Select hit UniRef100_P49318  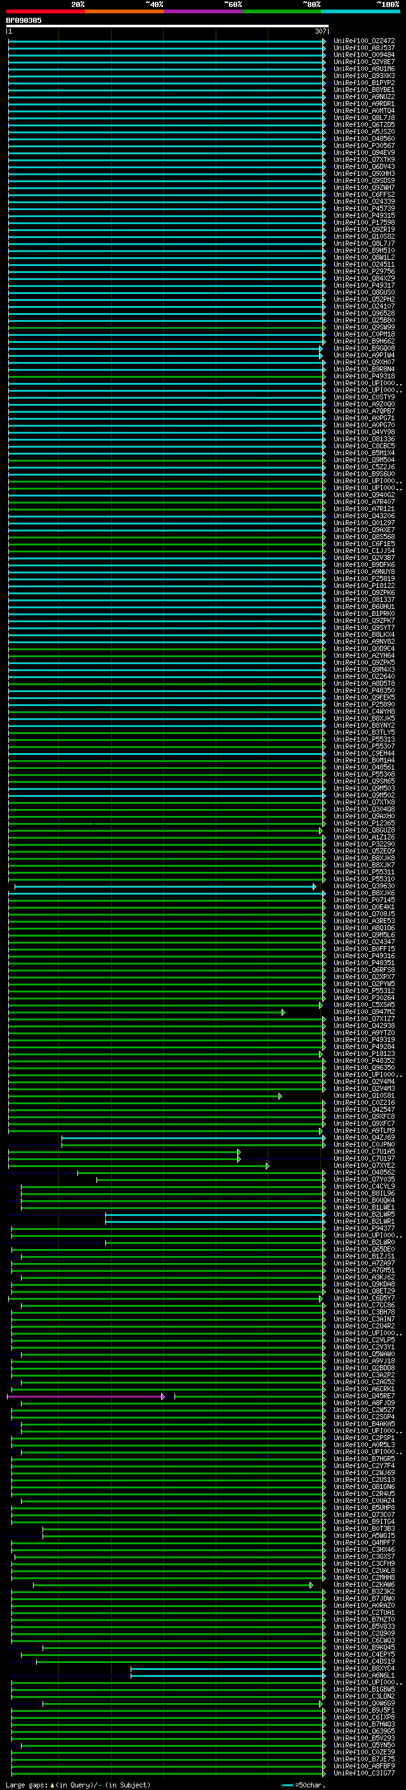tap(364, 376)
